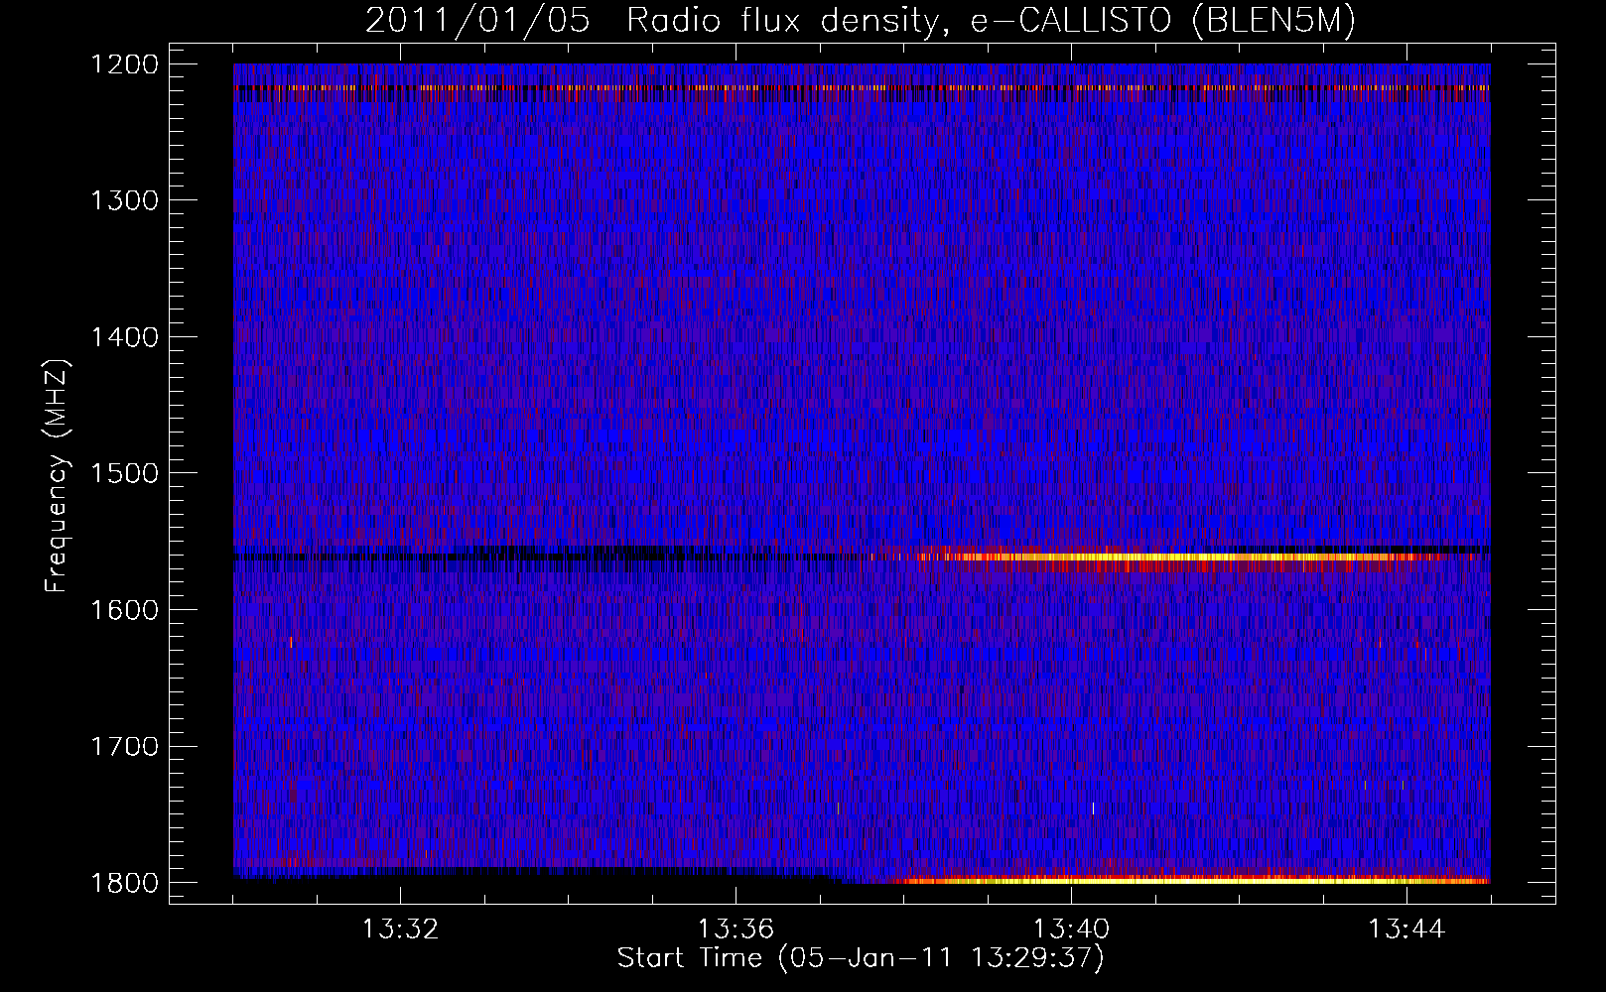The image size is (1606, 992).
Task: Click the 13:32 time tick label
Action: click(400, 930)
